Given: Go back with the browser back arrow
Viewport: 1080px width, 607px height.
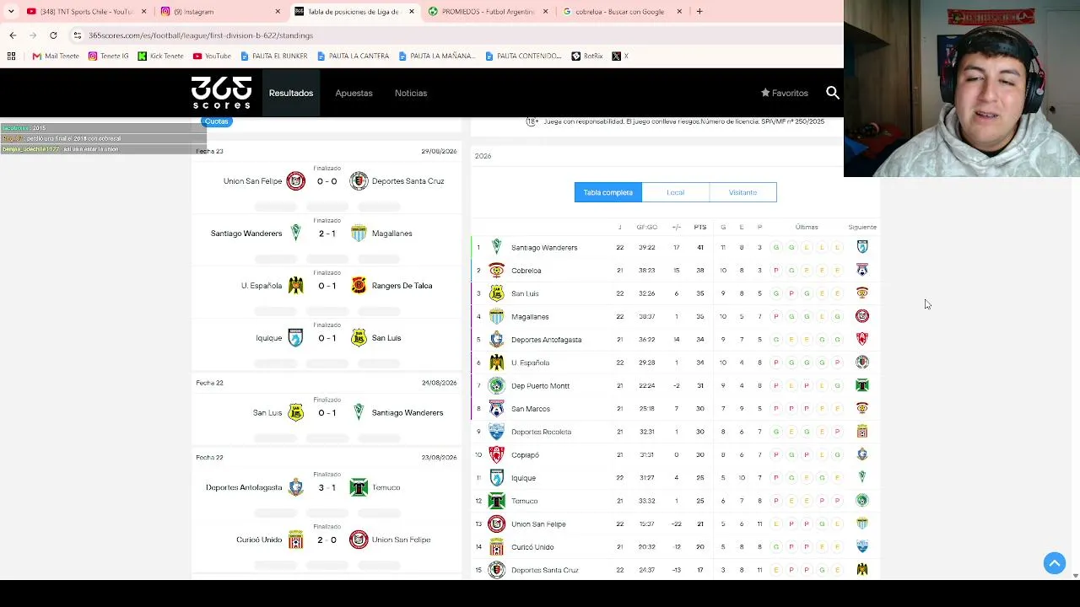Looking at the screenshot, I should pos(13,35).
